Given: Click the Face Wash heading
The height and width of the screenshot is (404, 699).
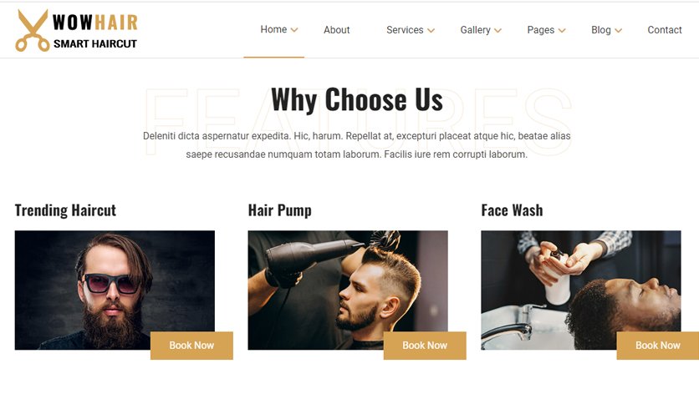Looking at the screenshot, I should (x=513, y=210).
